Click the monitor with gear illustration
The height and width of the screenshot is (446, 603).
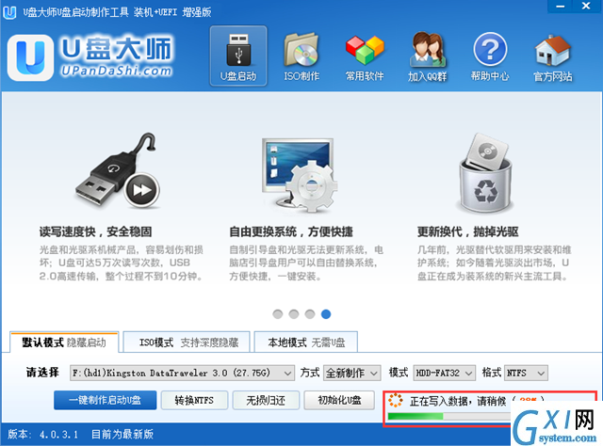click(x=299, y=175)
